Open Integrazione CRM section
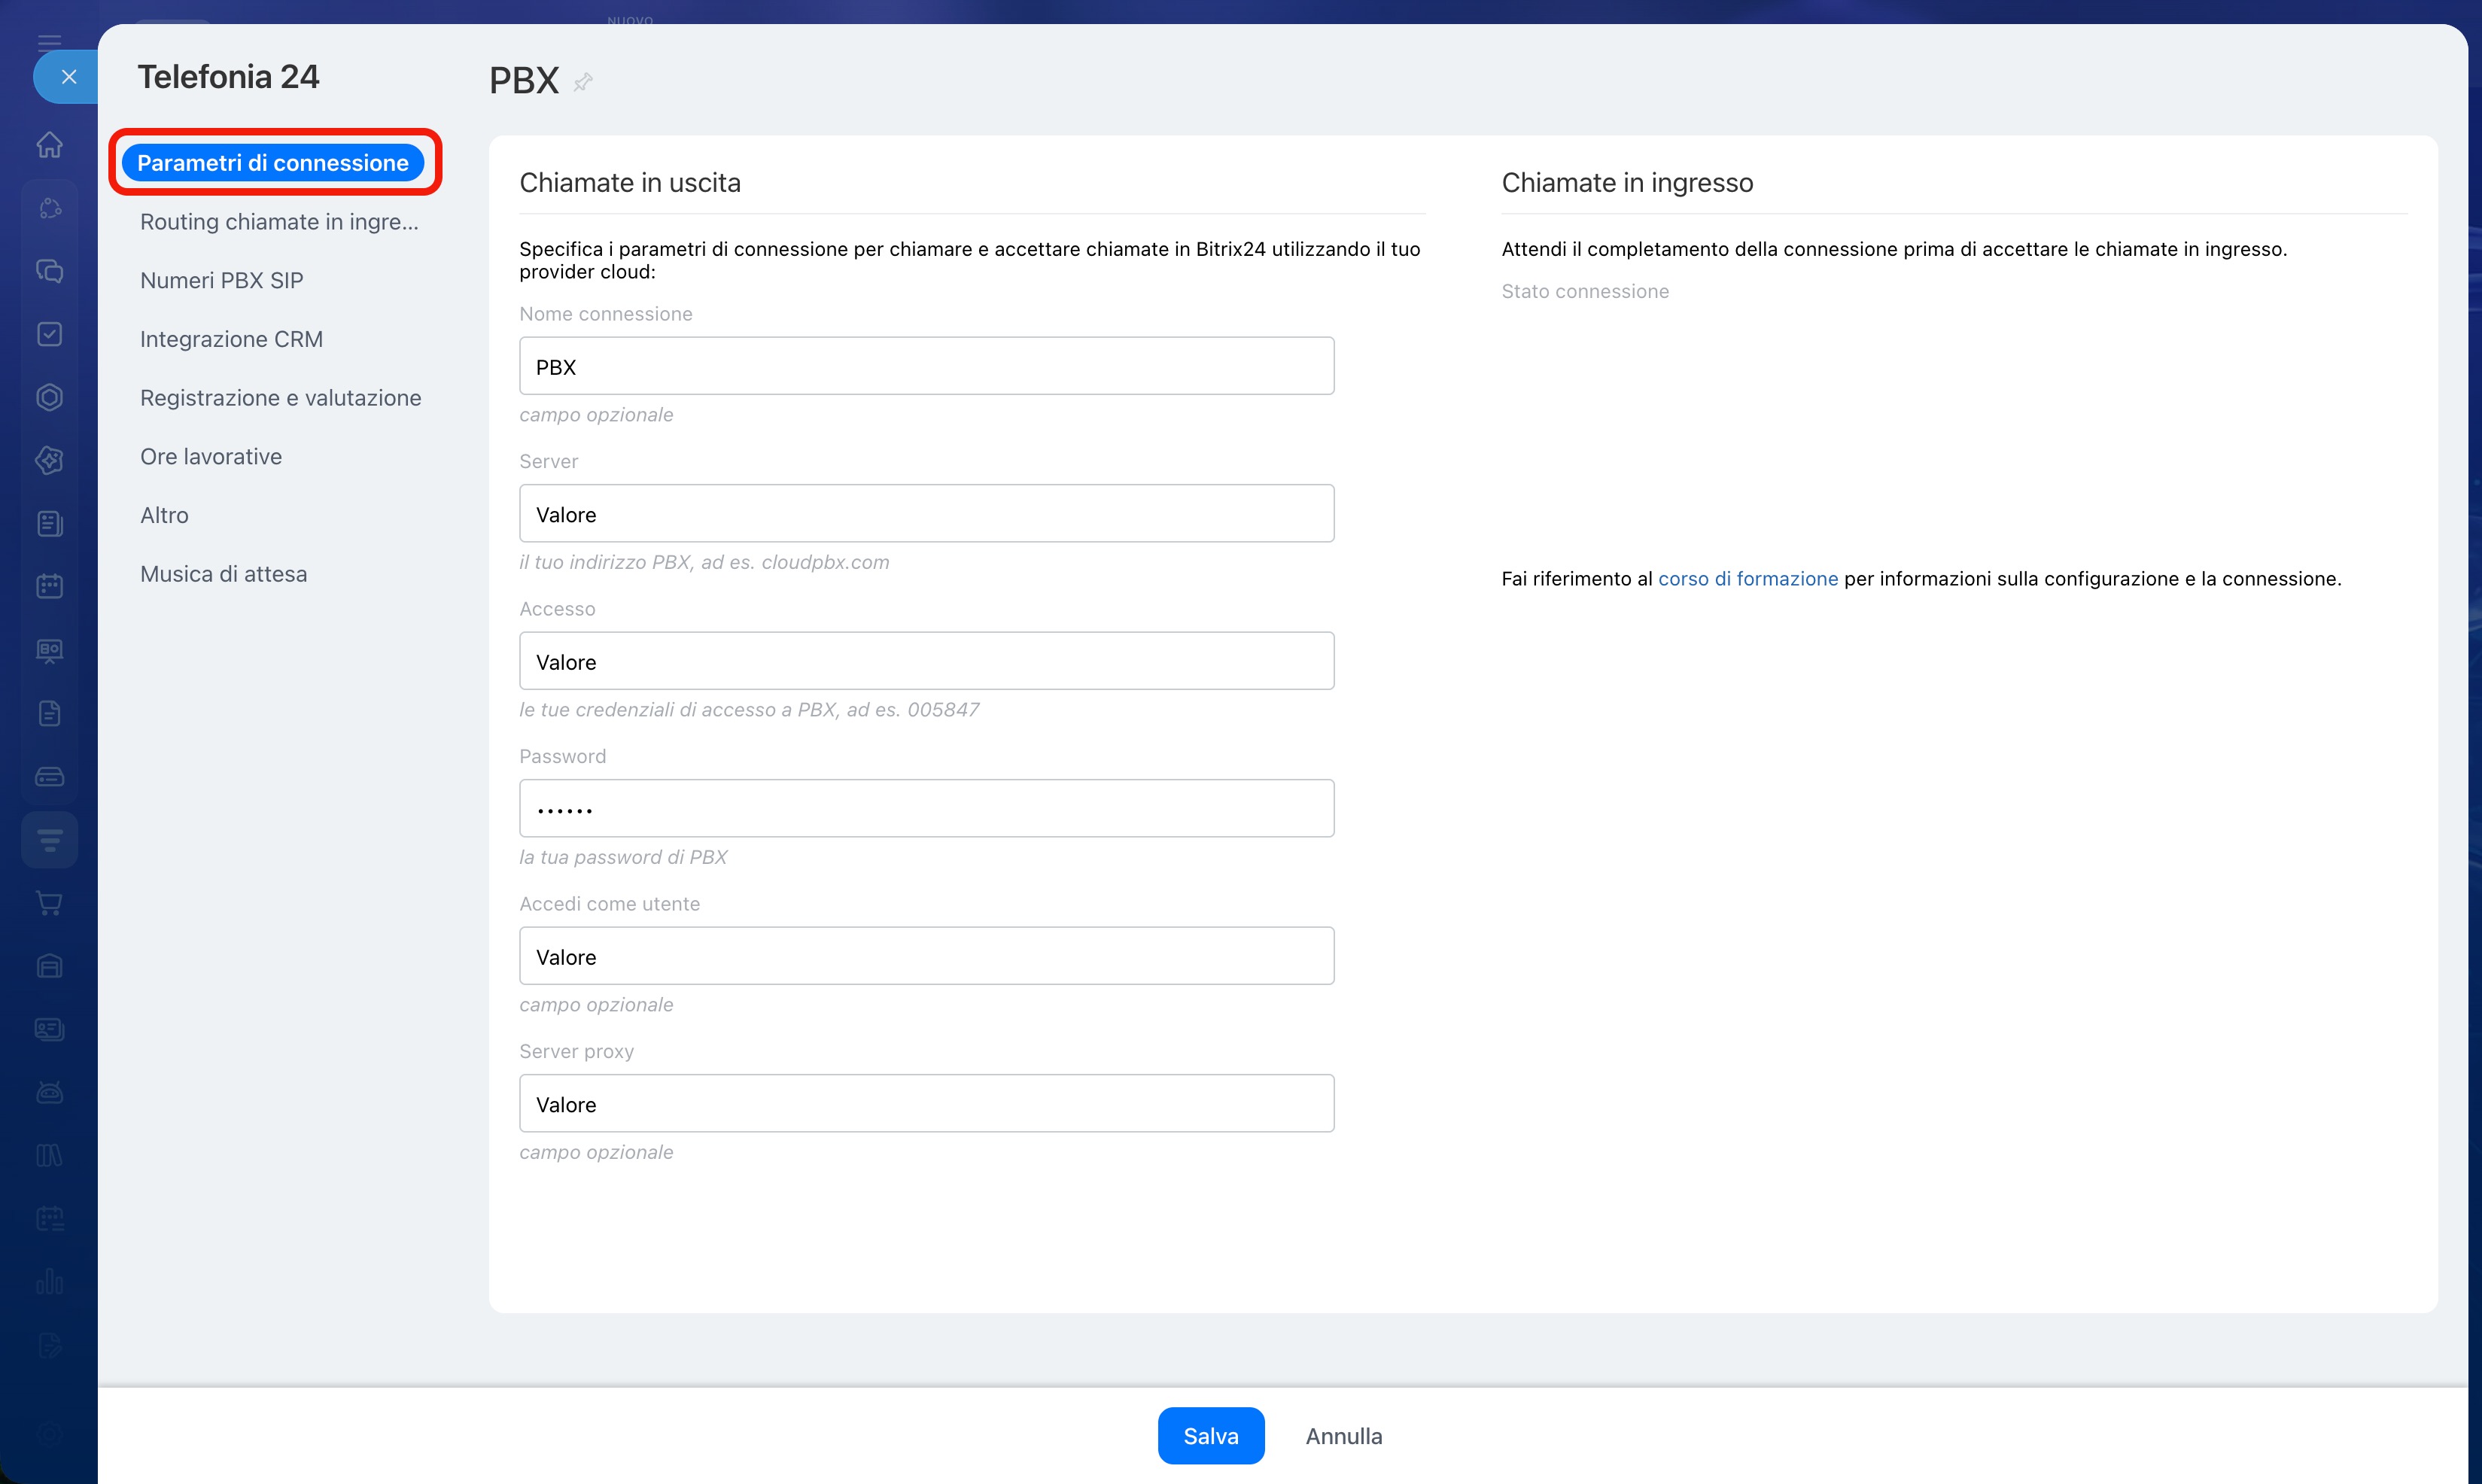This screenshot has width=2482, height=1484. pos(231,339)
